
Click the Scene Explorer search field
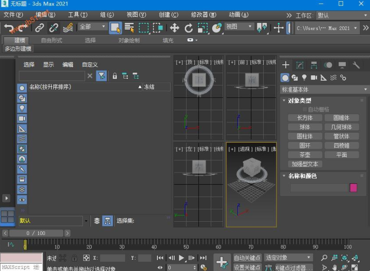52,76
